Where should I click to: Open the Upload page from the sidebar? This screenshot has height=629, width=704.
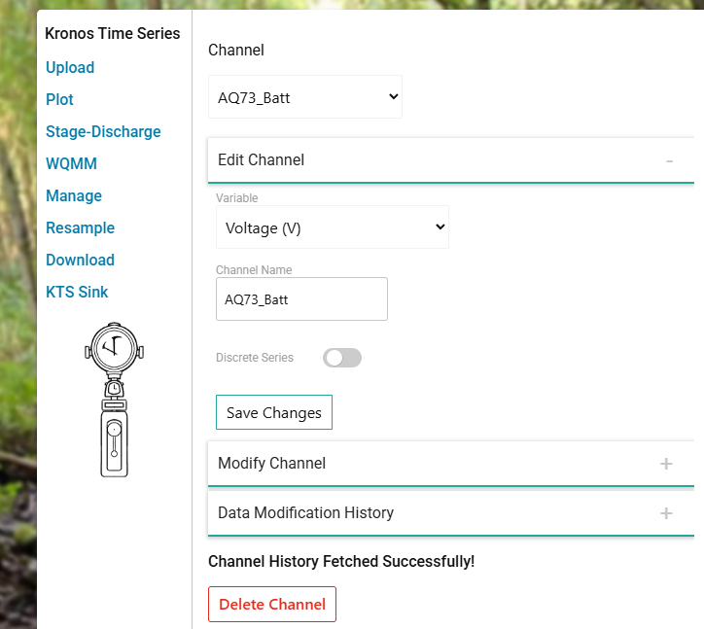point(70,67)
